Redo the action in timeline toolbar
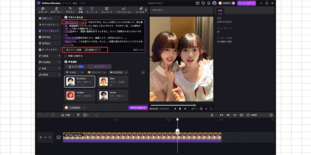The height and width of the screenshot is (155, 311). point(46,115)
